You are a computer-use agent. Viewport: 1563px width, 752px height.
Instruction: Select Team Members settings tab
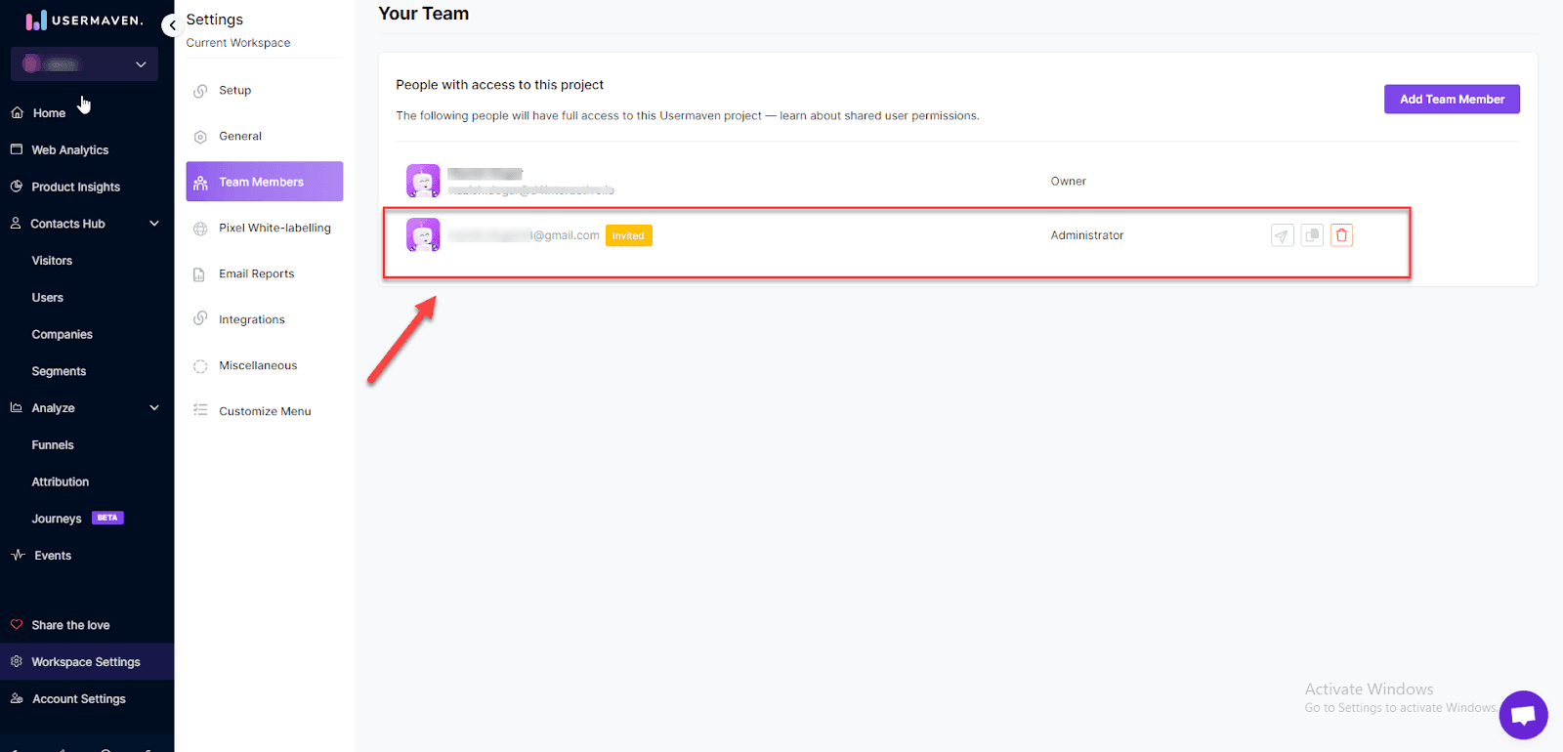pos(264,182)
